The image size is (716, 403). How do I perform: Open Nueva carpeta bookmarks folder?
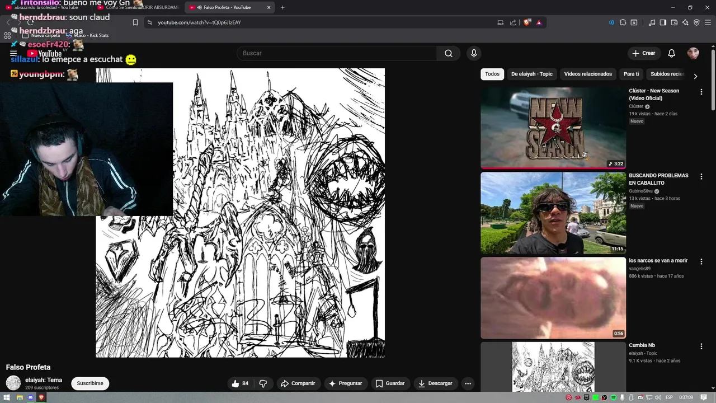click(41, 35)
